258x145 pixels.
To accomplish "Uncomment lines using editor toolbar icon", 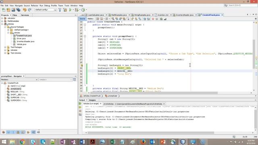I will pyautogui.click(x=165, y=19).
